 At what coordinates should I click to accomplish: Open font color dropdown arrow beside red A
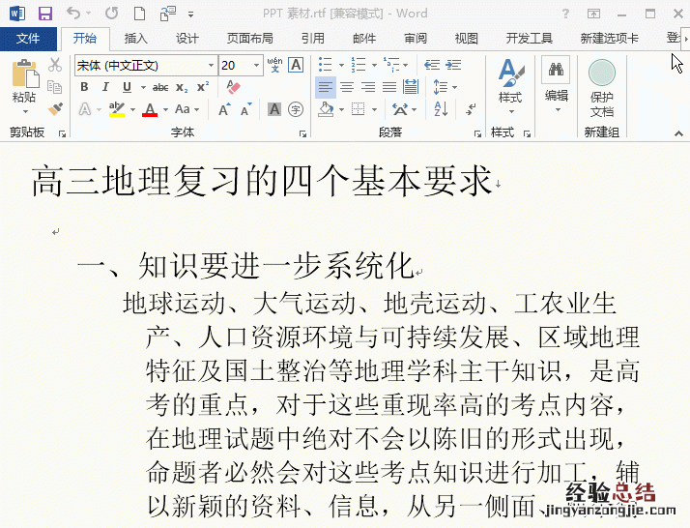tap(165, 110)
